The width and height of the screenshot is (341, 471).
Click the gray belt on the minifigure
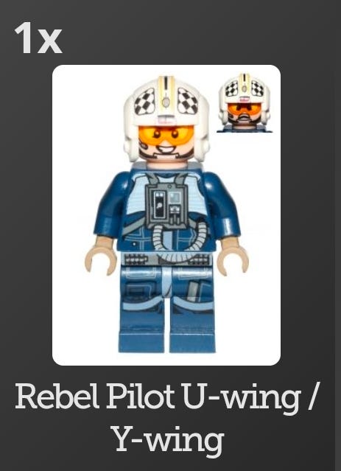[166, 259]
